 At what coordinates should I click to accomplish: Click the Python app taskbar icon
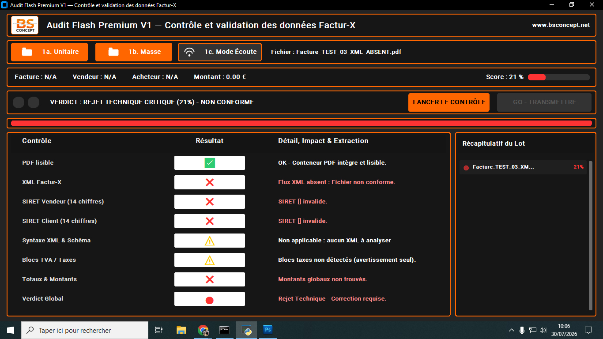pos(246,330)
